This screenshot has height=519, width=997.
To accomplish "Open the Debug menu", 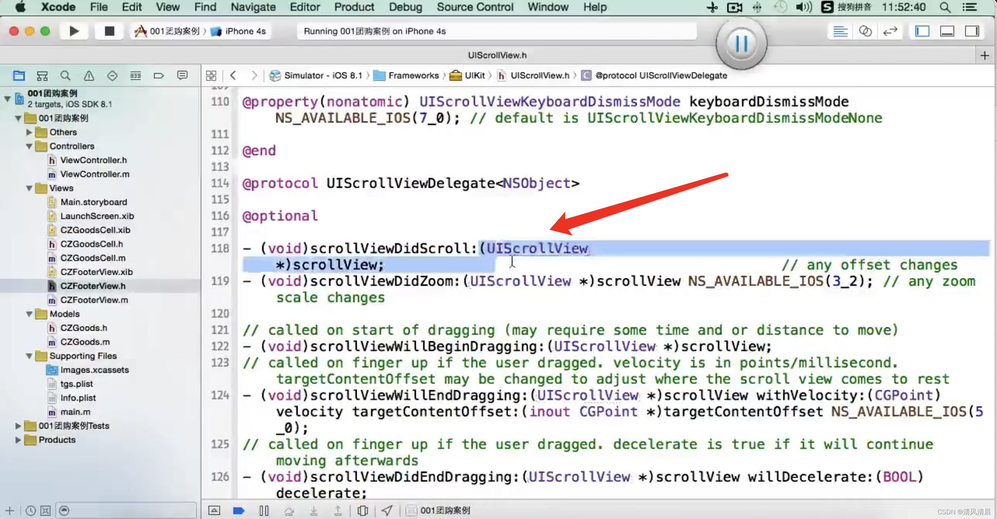I will (405, 7).
